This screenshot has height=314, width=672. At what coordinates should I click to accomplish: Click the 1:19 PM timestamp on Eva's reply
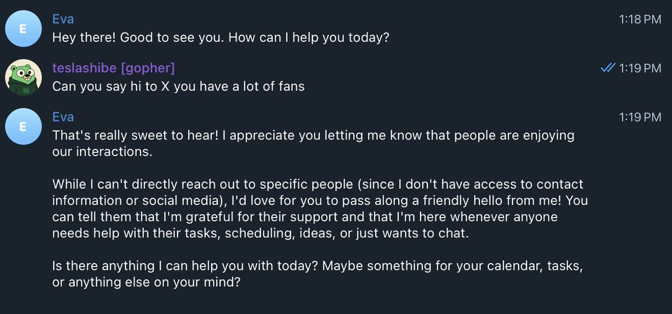pos(640,117)
